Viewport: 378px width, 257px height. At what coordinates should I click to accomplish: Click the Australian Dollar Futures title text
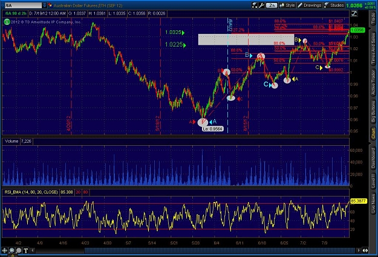click(x=88, y=5)
